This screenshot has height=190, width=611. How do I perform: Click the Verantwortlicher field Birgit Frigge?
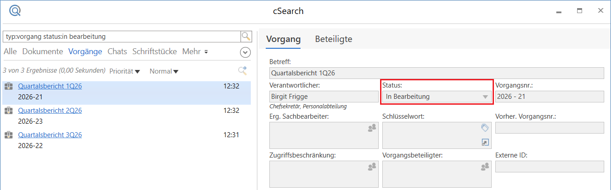click(324, 97)
